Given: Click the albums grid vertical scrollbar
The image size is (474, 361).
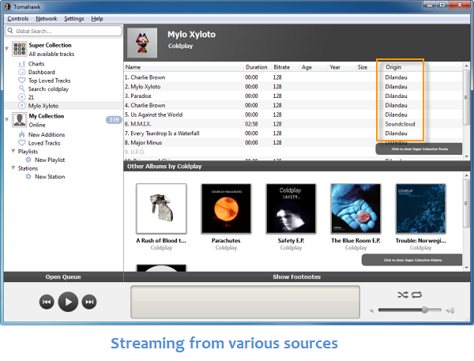Looking at the screenshot, I should coord(466,204).
